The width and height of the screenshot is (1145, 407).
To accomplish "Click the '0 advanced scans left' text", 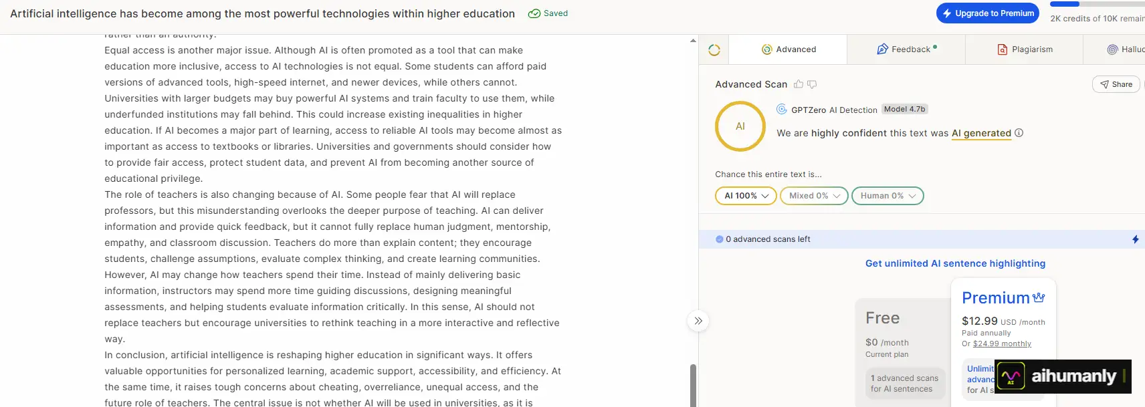I will coord(768,239).
